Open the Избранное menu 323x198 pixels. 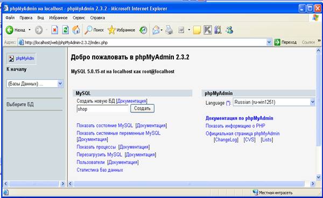[x=58, y=18]
